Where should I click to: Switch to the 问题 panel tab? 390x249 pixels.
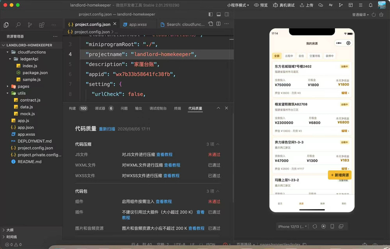pyautogui.click(x=124, y=108)
